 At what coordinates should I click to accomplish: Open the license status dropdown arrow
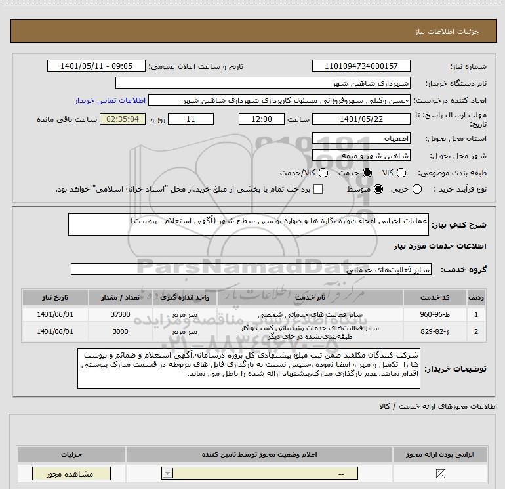(x=167, y=473)
